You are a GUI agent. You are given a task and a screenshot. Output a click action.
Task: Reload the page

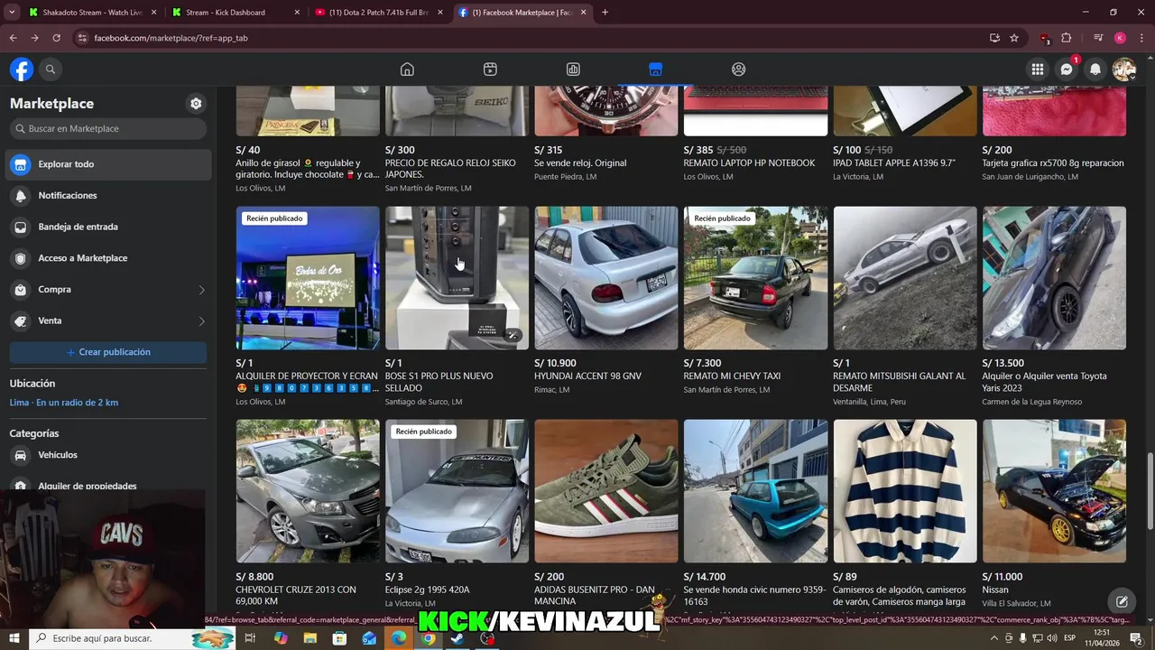coord(56,38)
